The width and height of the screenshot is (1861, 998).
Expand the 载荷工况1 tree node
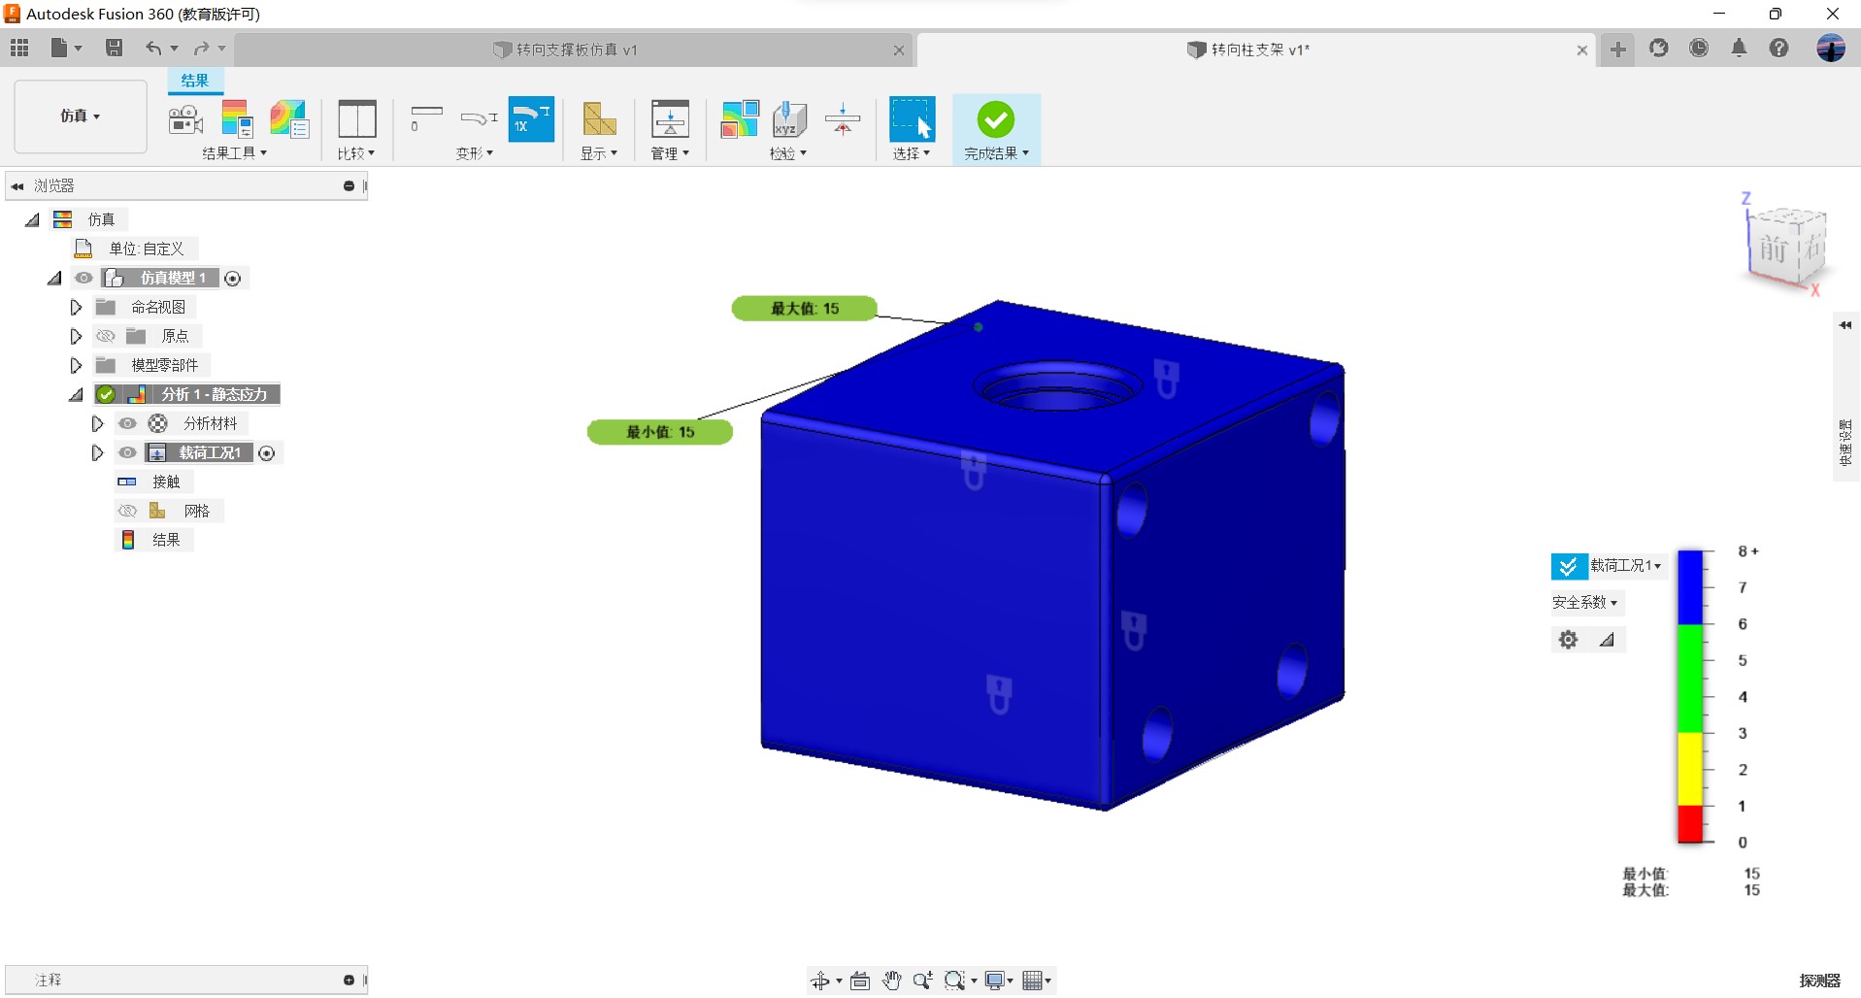coord(97,452)
